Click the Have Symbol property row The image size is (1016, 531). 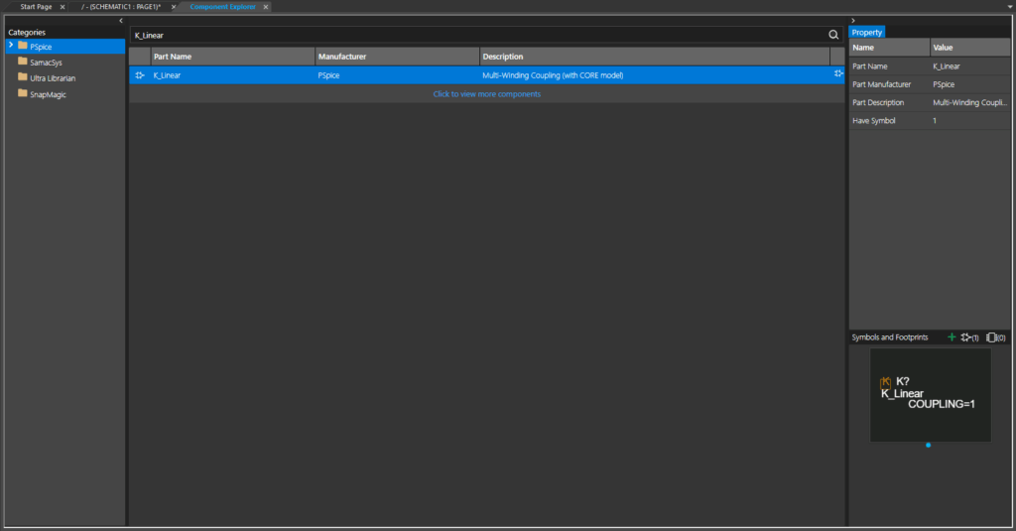[929, 121]
